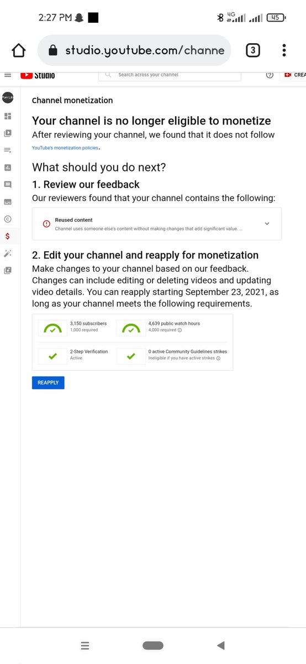
Task: Click the info icon next to 4,000 required
Action: [180, 330]
